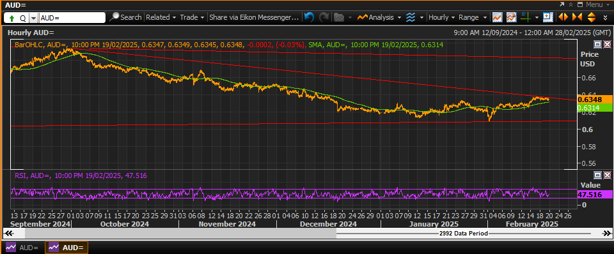Click the magnifier Search button

(x=126, y=17)
